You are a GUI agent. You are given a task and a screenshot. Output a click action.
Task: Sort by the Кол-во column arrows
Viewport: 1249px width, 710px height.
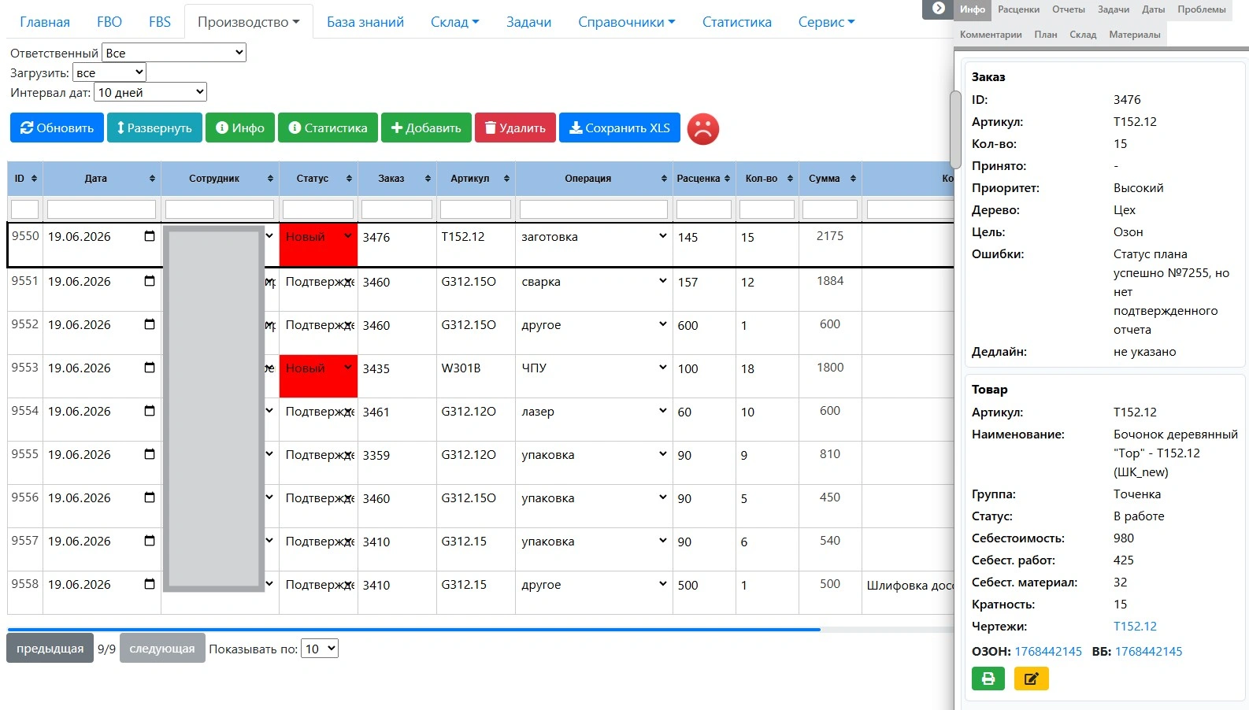790,179
